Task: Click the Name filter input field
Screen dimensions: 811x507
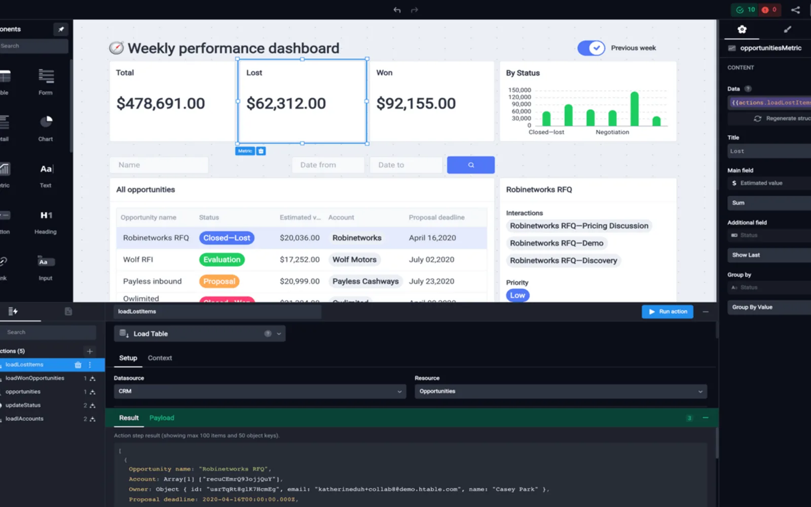Action: coord(159,165)
